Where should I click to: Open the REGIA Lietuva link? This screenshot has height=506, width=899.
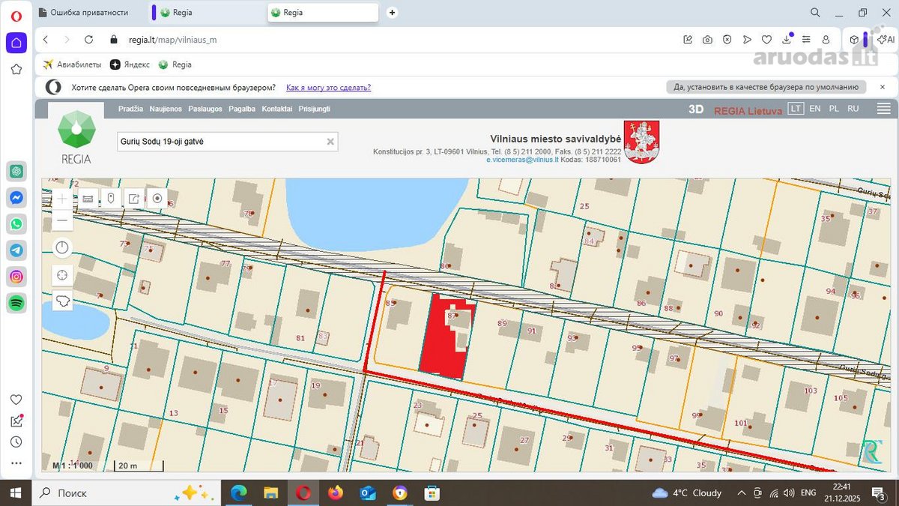(x=748, y=109)
